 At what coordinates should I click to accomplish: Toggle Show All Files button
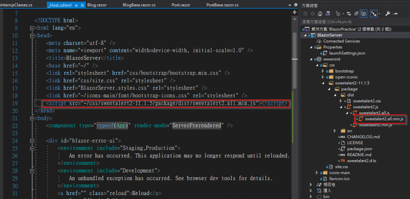click(364, 14)
